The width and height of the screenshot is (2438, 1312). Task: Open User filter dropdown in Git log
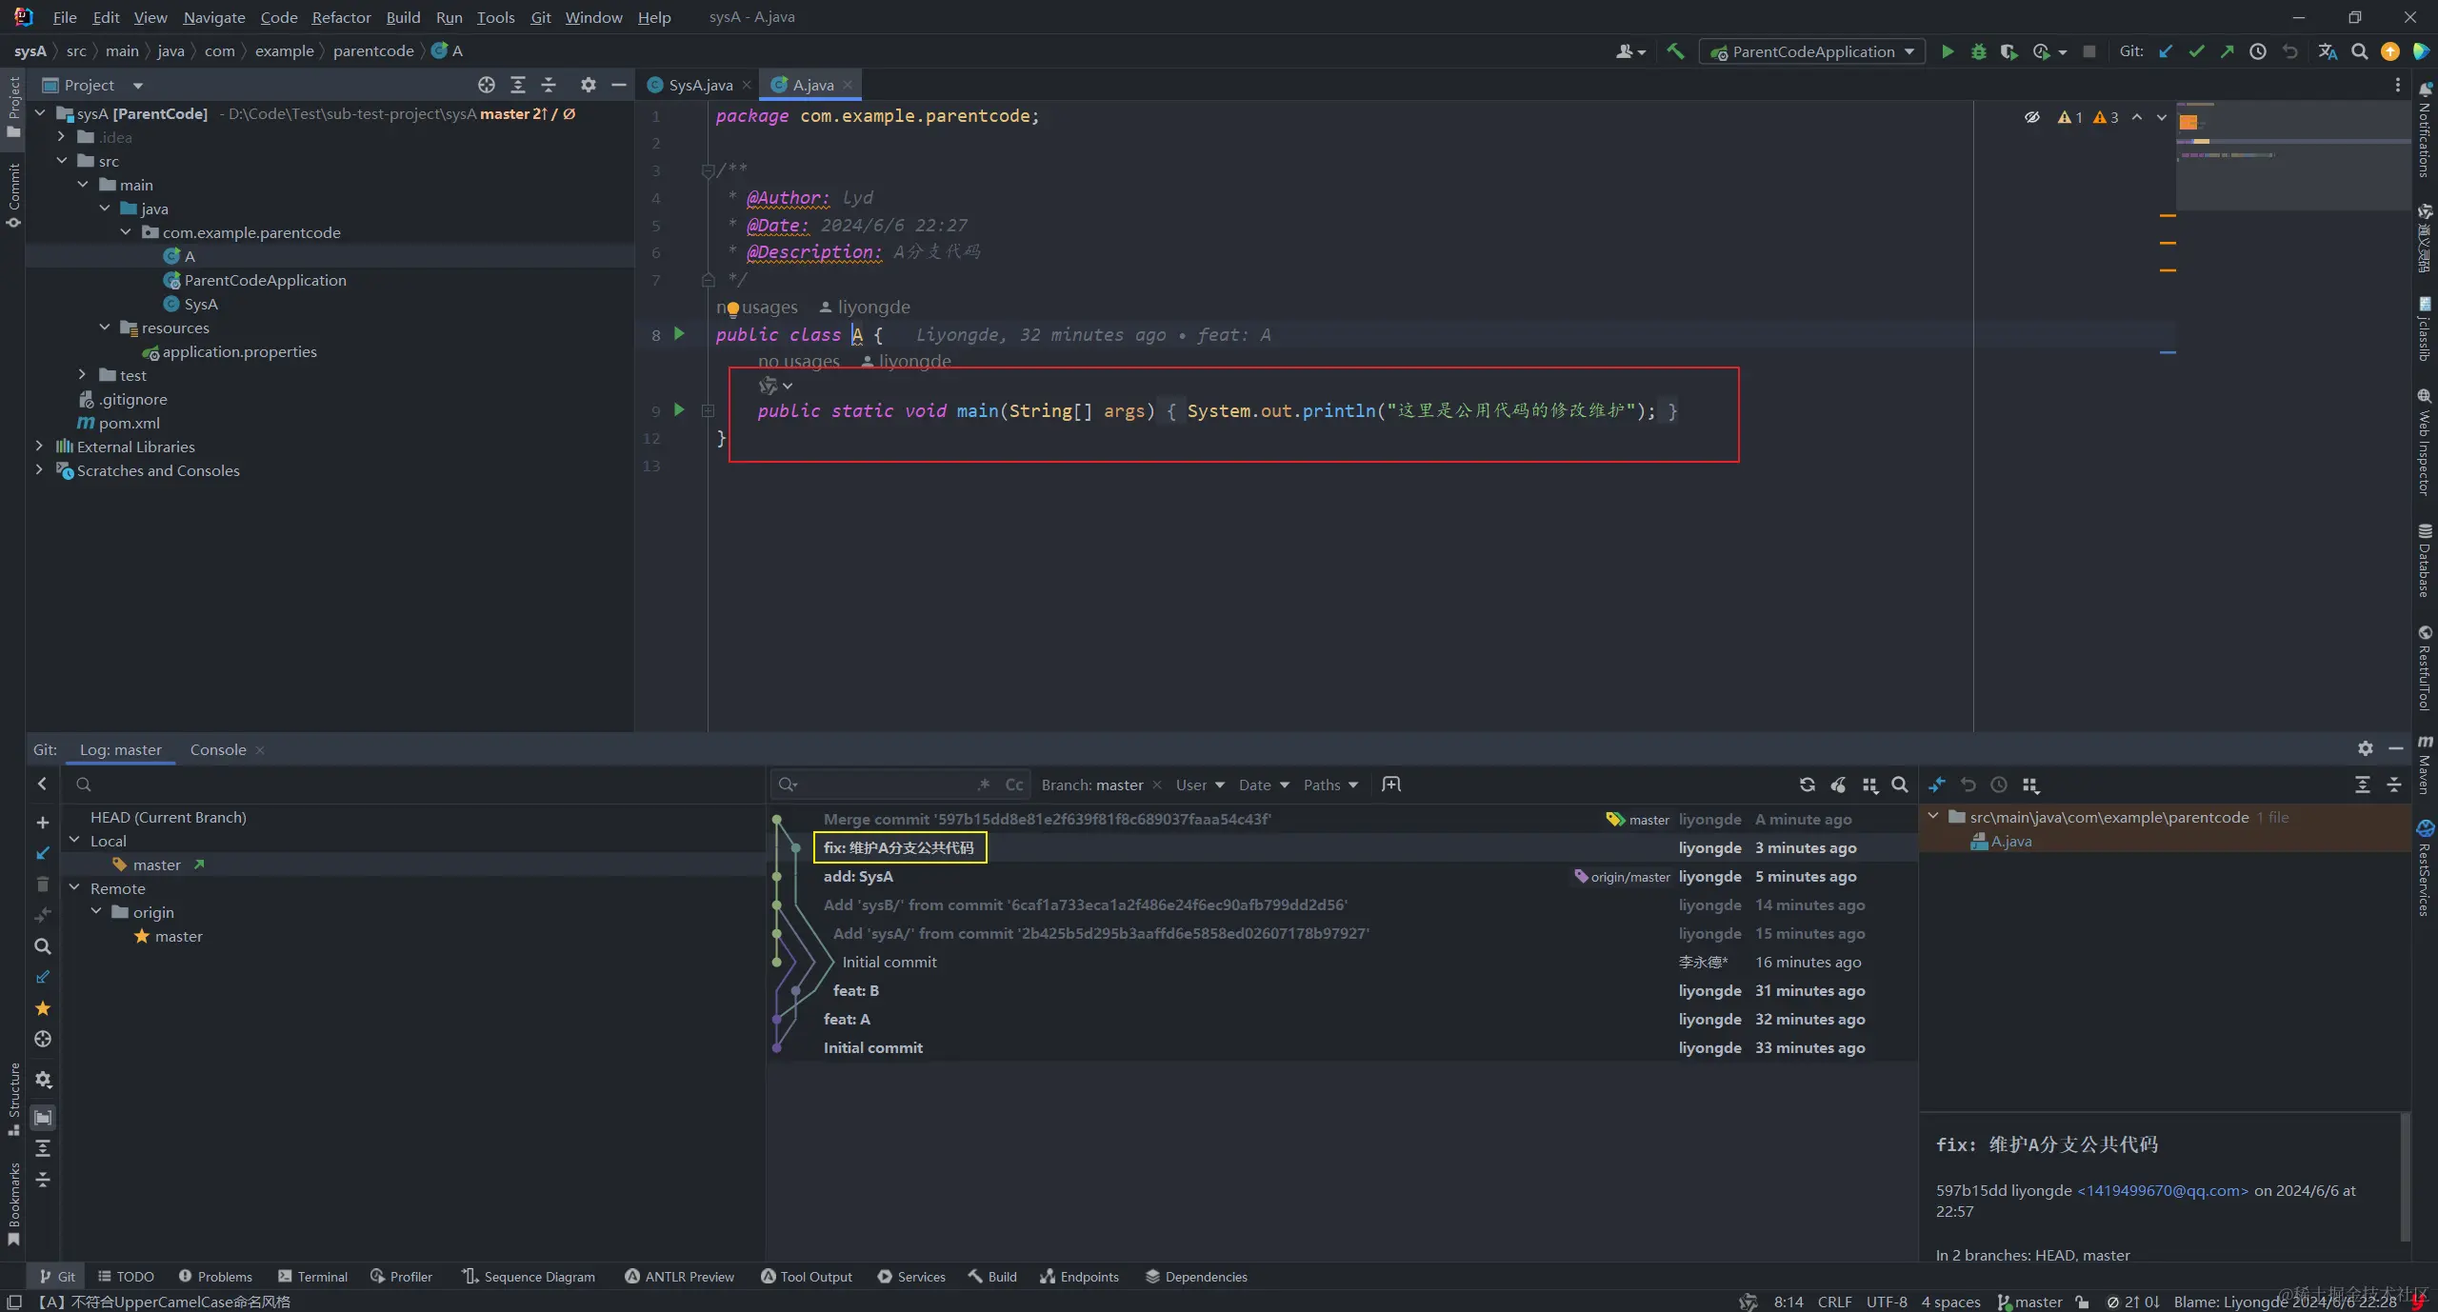click(1200, 785)
